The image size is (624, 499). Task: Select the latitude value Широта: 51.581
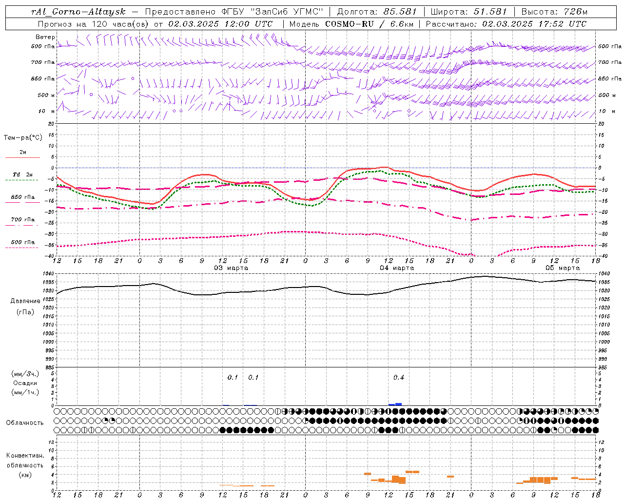pos(468,12)
